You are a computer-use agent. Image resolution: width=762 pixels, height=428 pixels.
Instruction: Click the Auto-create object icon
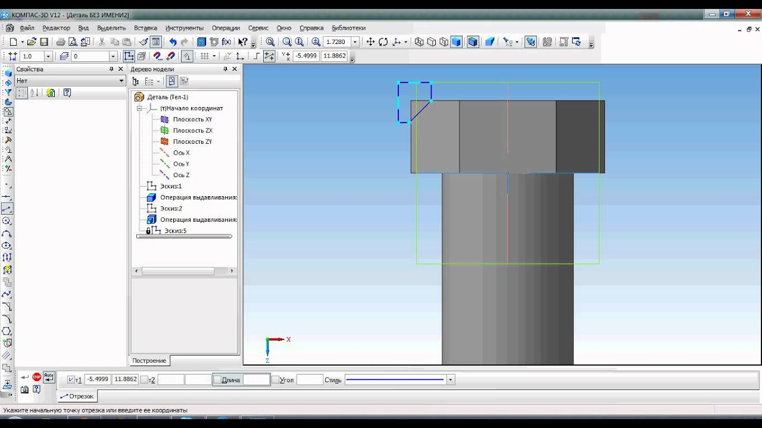pyautogui.click(x=49, y=376)
